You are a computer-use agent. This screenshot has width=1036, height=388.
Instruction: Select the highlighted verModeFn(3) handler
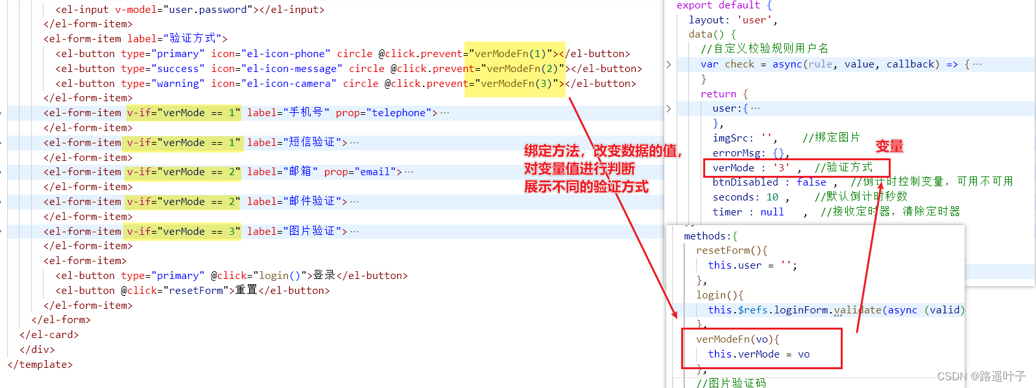tap(519, 84)
